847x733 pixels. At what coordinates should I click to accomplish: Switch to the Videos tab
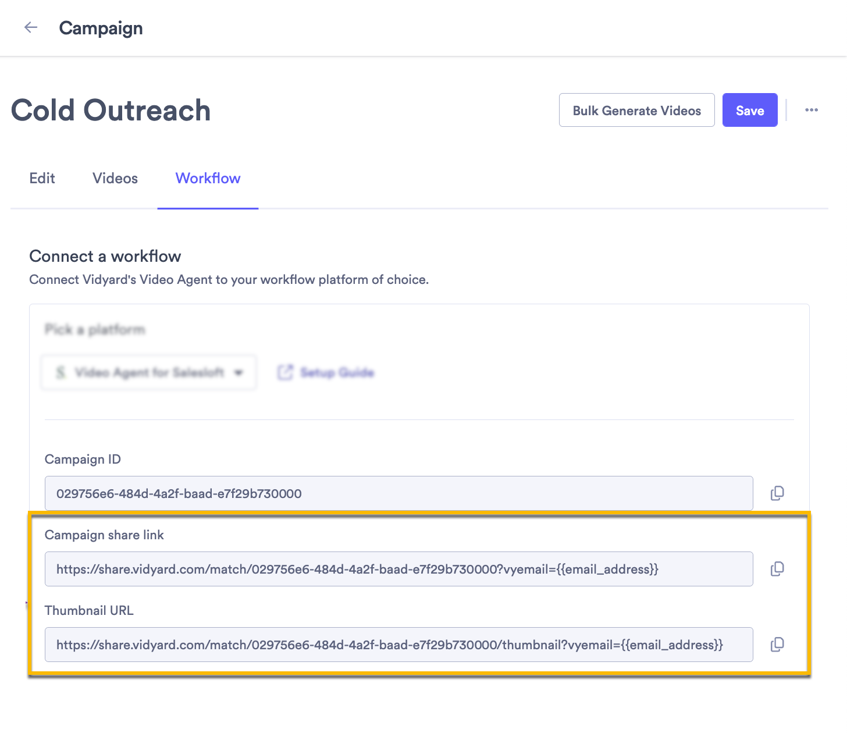tap(115, 178)
